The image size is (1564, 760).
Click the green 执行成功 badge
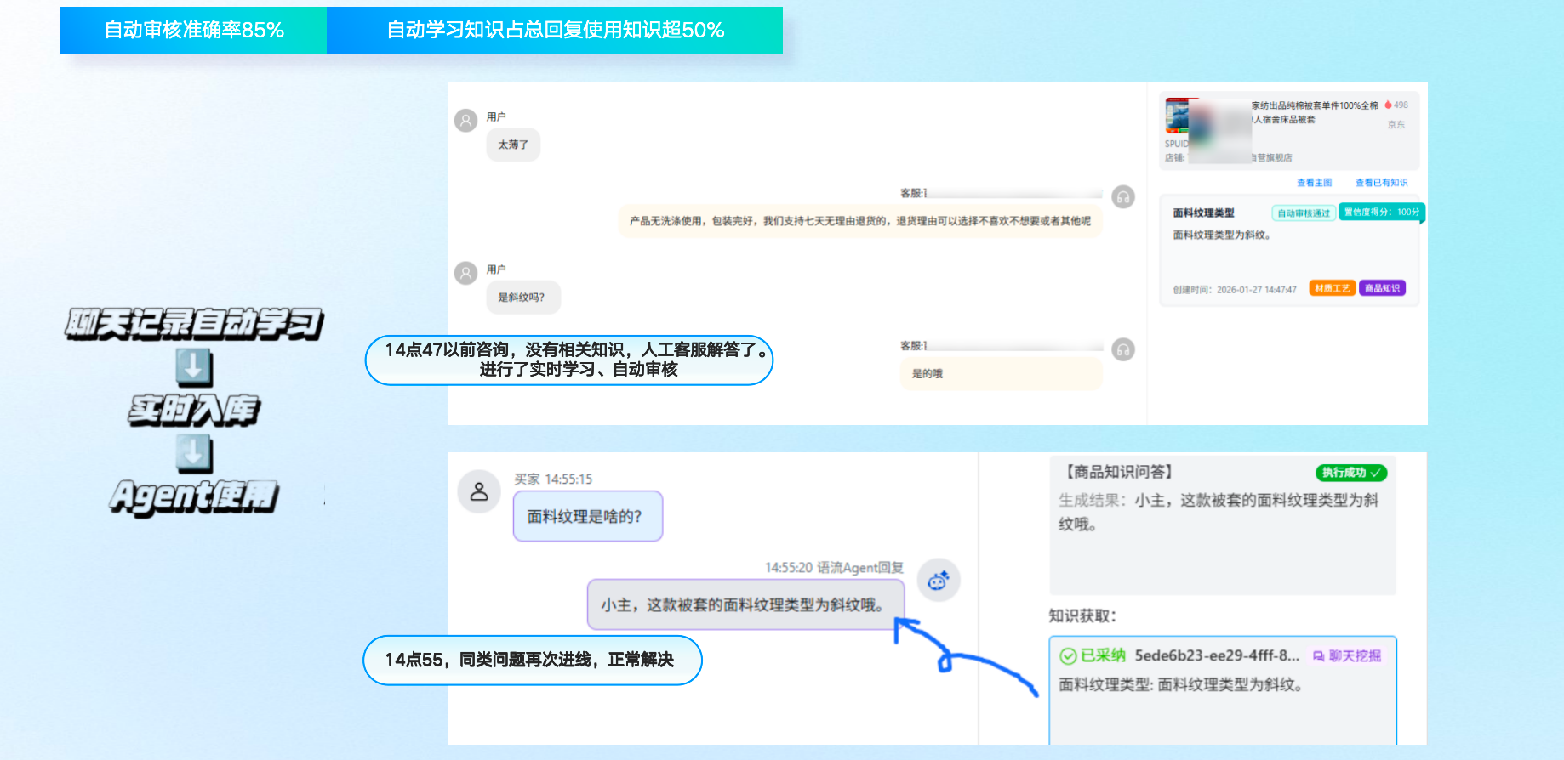coord(1351,473)
